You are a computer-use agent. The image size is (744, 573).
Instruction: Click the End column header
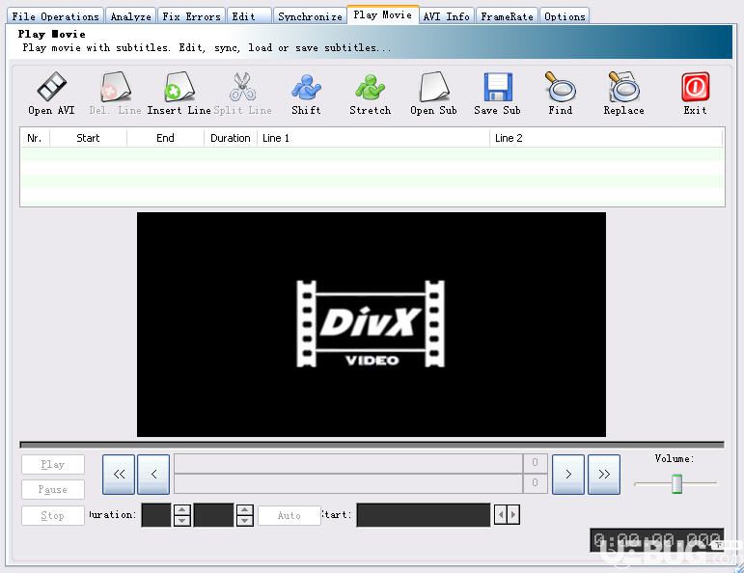pos(165,138)
